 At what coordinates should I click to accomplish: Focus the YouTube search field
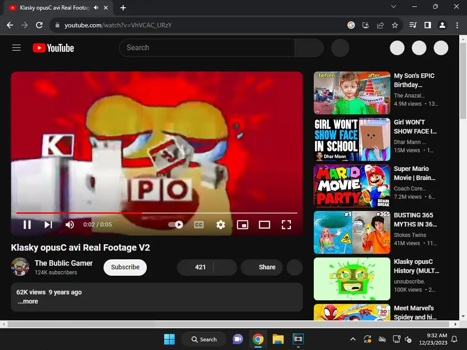(x=207, y=47)
